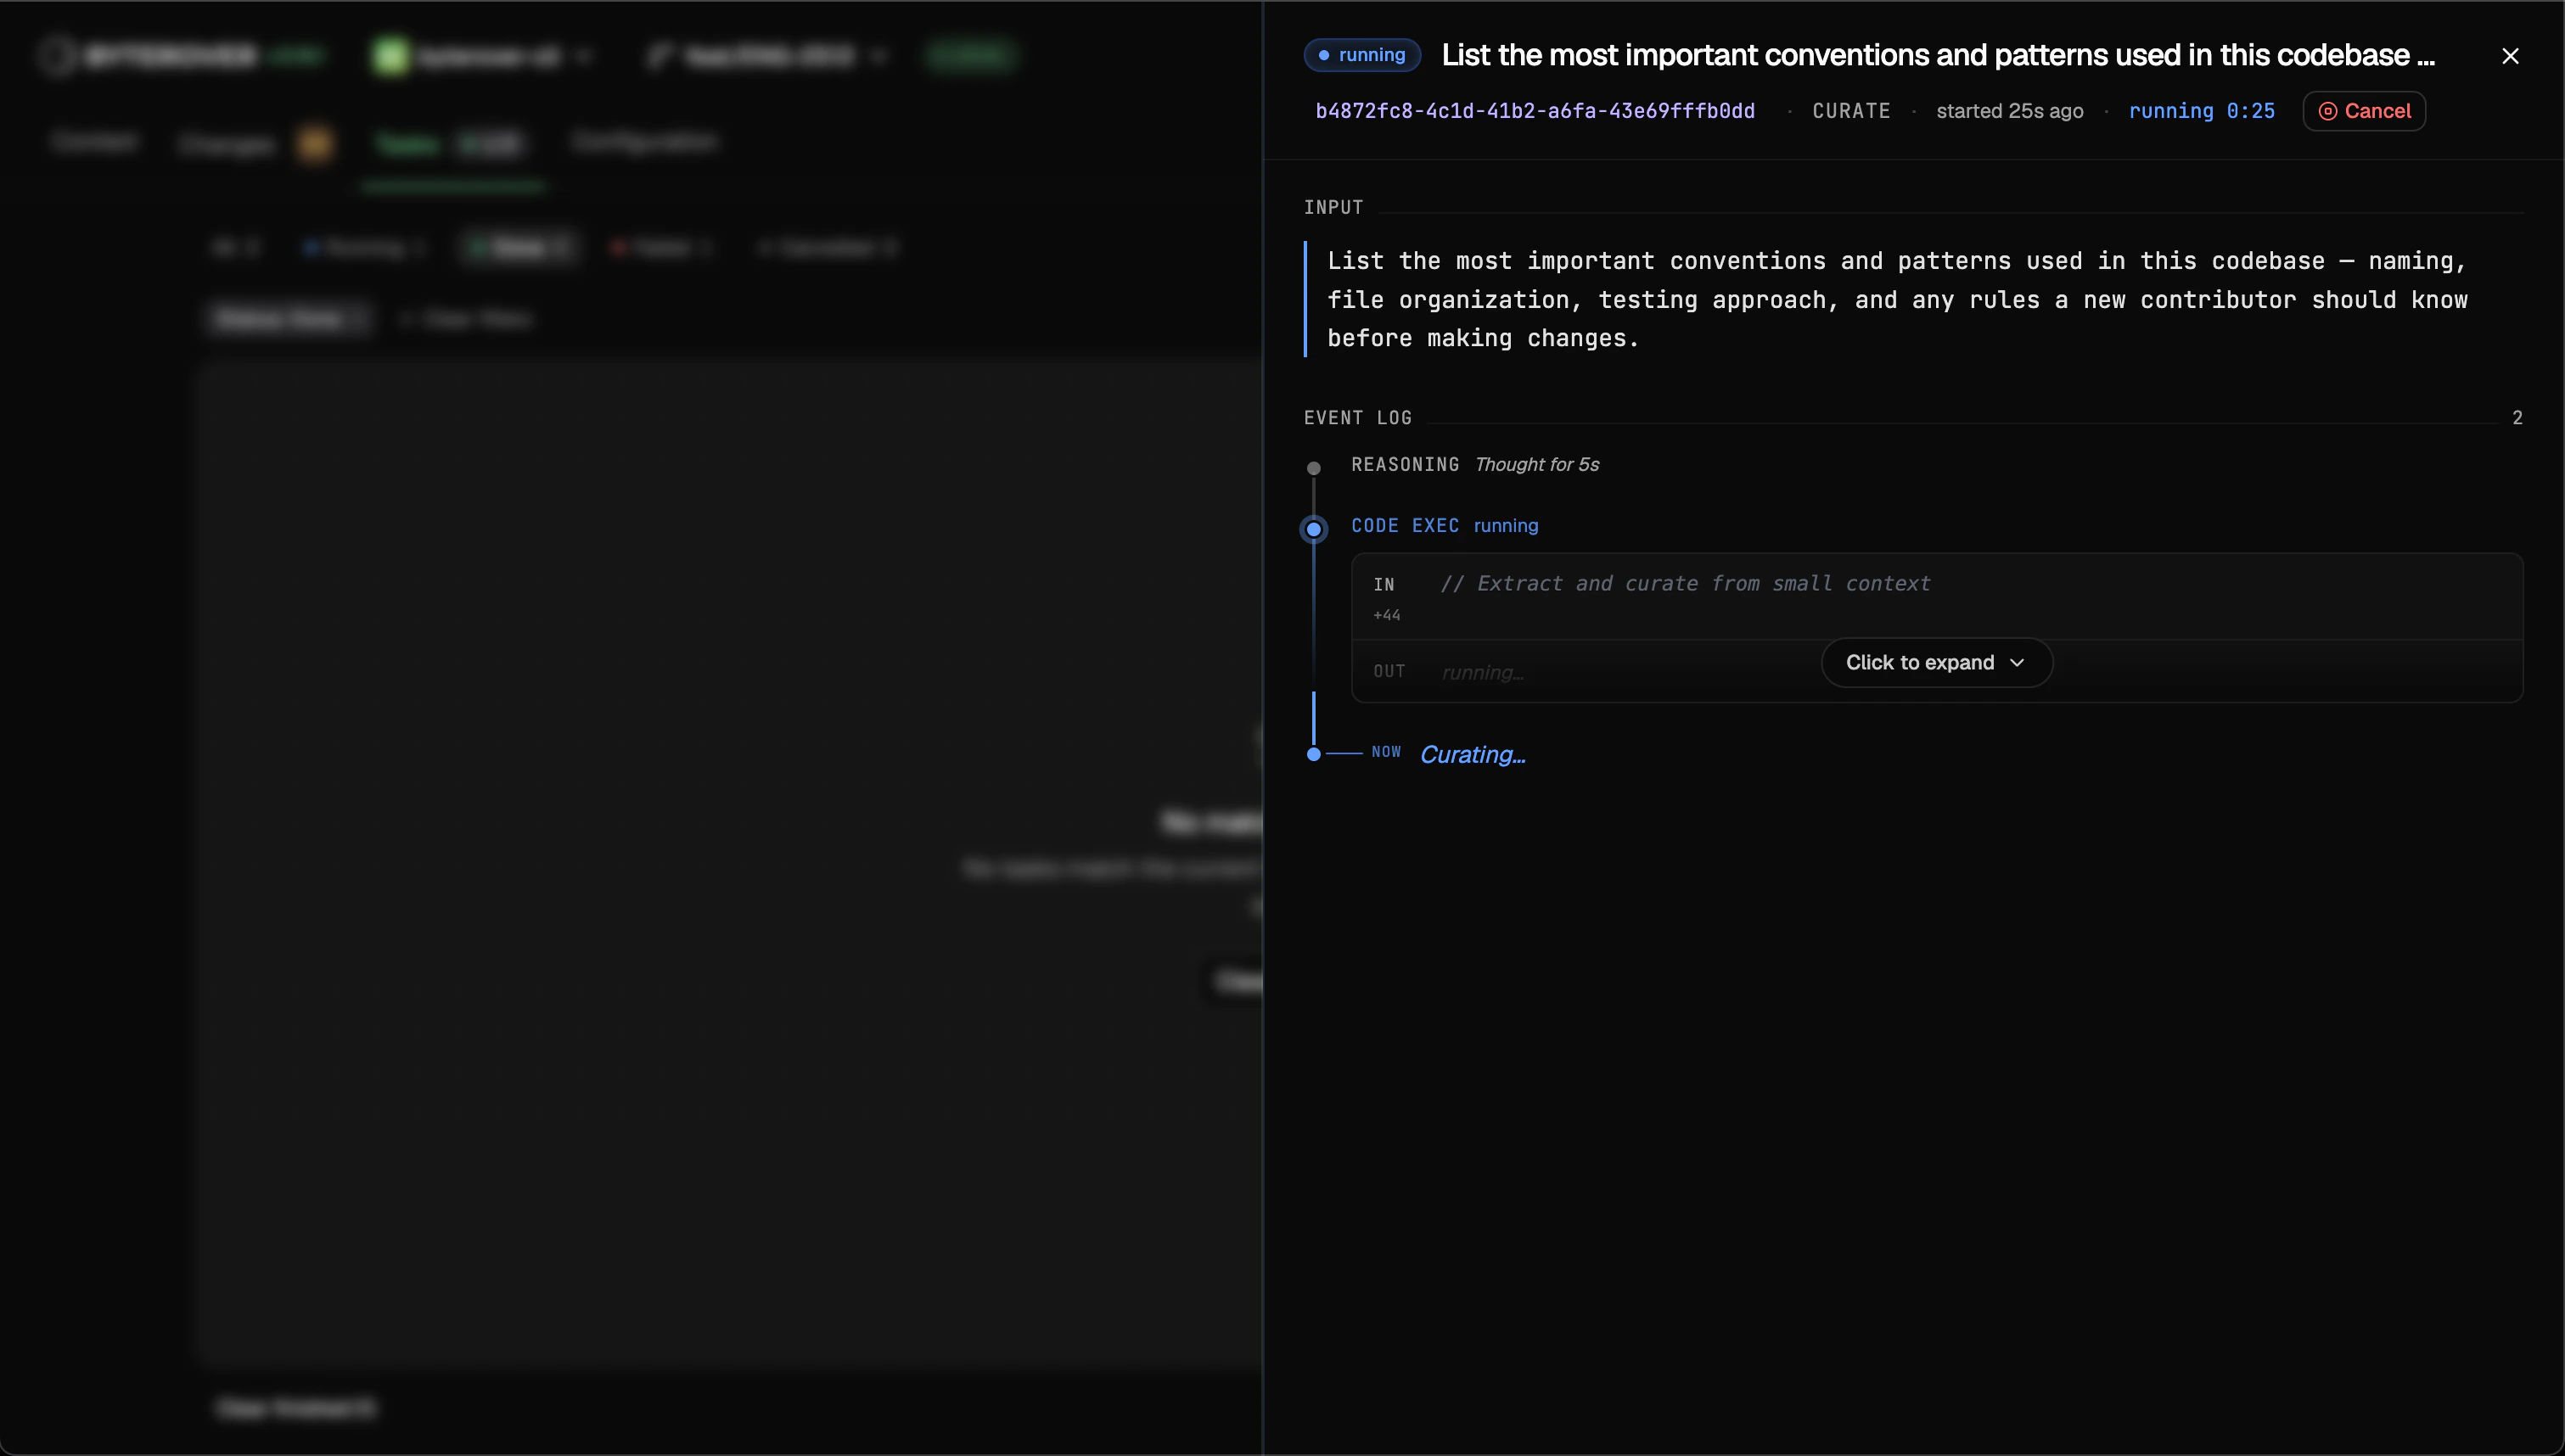Click the started 25s ago text
Image resolution: width=2565 pixels, height=1456 pixels.
pyautogui.click(x=2009, y=111)
